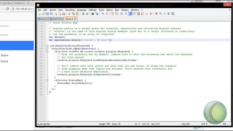Click line number 26 in the margin
This screenshot has width=233, height=131.
(41, 95)
